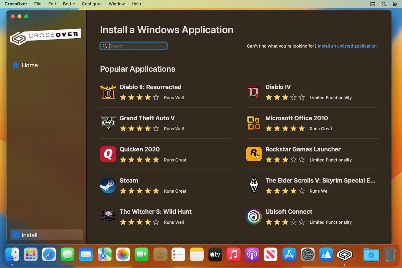Open the Contacts app in Dock
The image size is (402, 268).
[160, 255]
